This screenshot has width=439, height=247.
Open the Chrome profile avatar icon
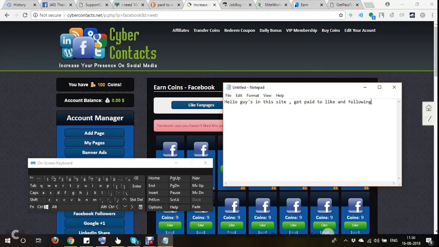tap(388, 4)
